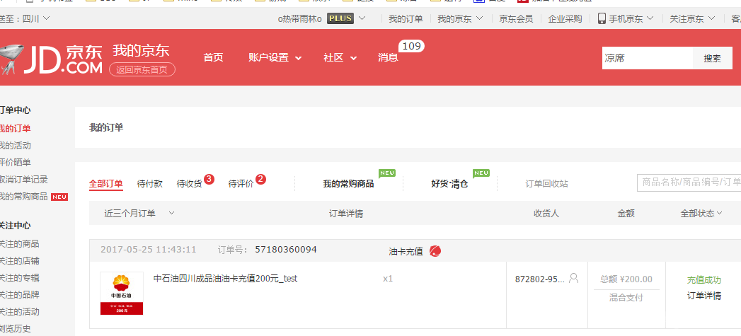The height and width of the screenshot is (336, 741).
Task: Open 消息 in navigation bar
Action: click(388, 58)
